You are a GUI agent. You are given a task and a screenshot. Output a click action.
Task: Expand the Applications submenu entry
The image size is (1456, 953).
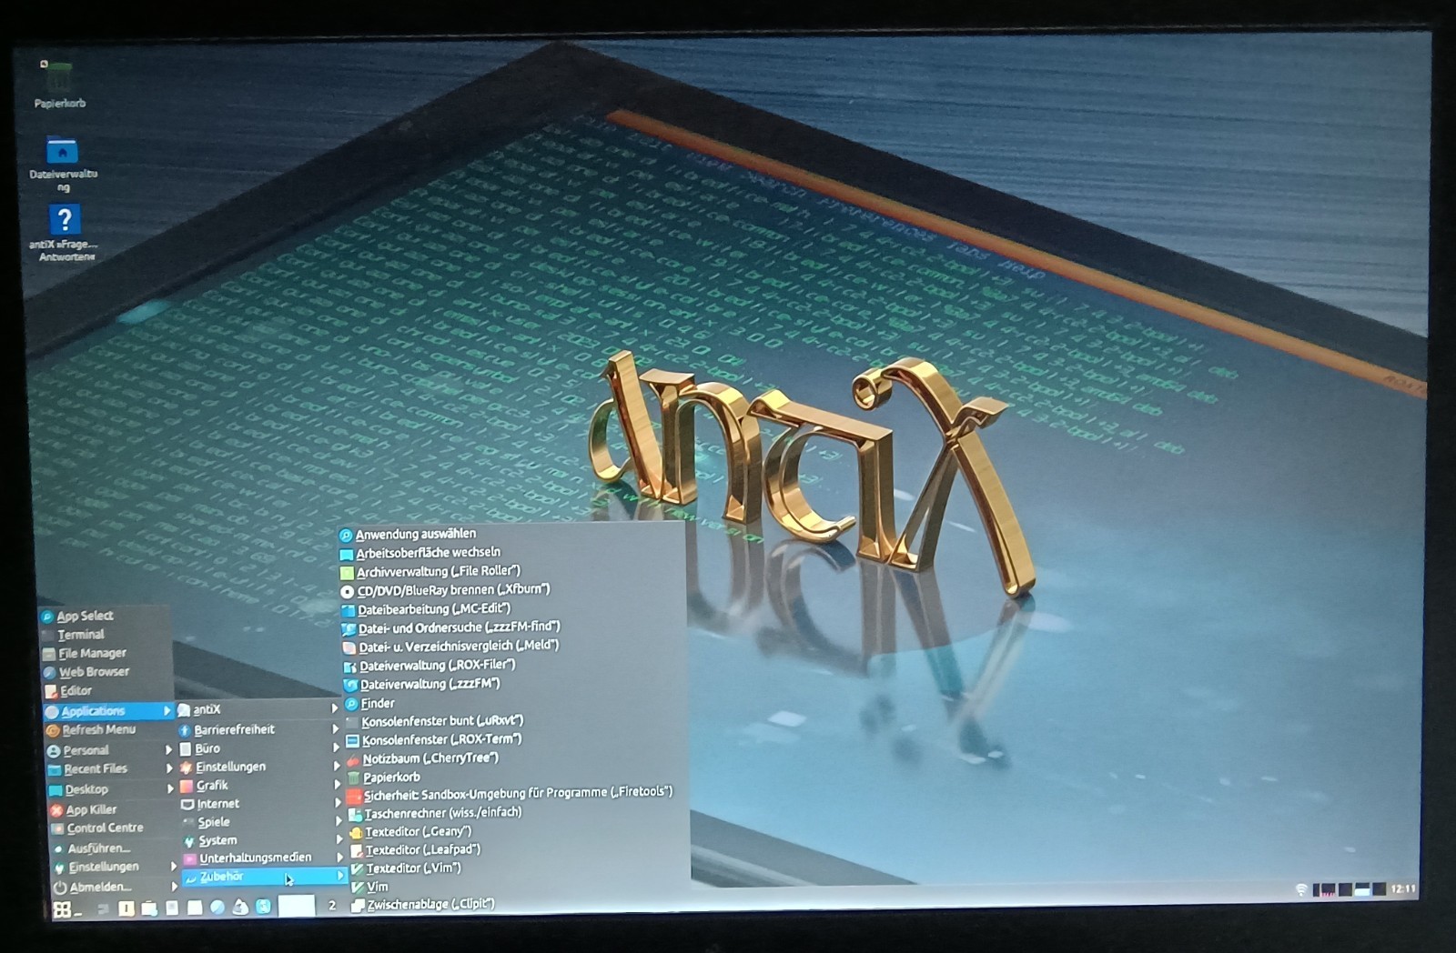[107, 711]
